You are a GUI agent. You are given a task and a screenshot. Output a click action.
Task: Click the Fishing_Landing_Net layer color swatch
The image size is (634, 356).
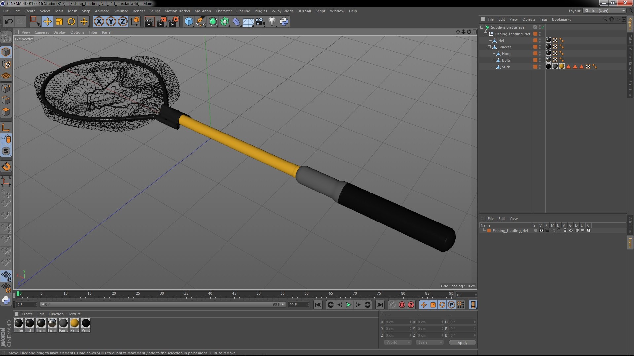[489, 231]
